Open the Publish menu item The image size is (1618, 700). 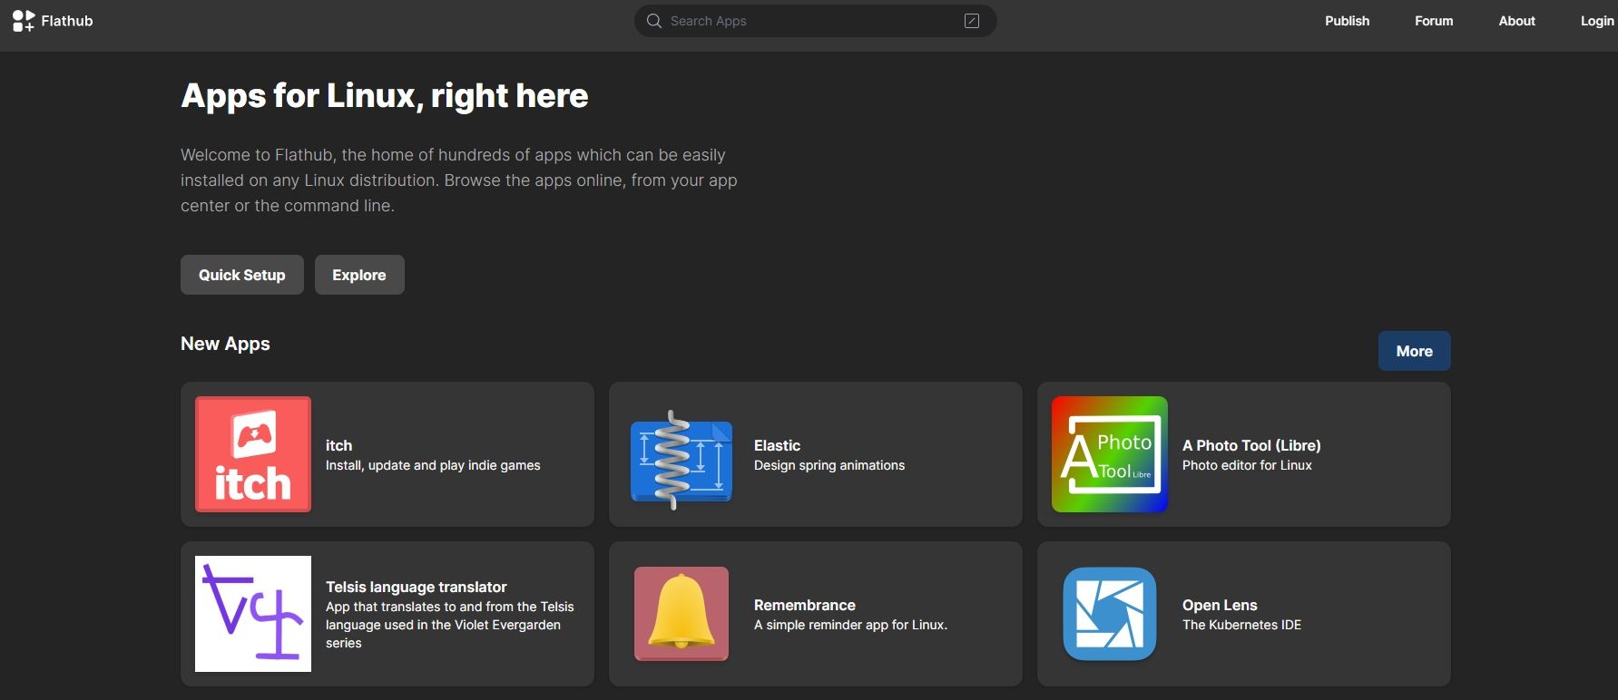[1347, 21]
